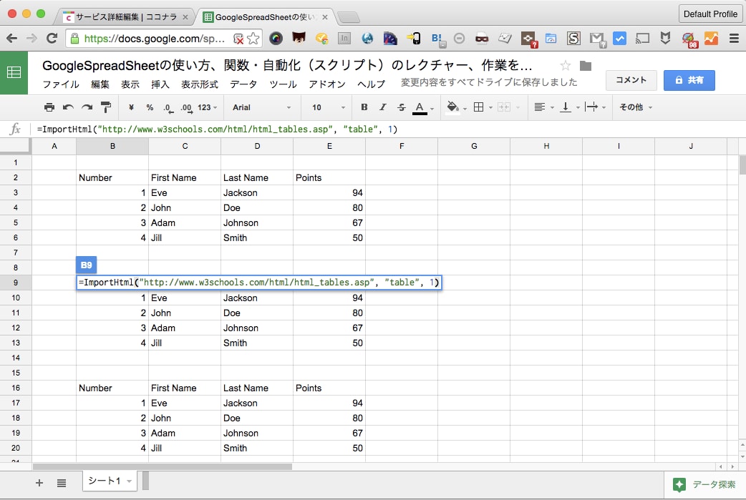Click the Default Profile button
Image resolution: width=746 pixels, height=500 pixels.
coord(710,14)
